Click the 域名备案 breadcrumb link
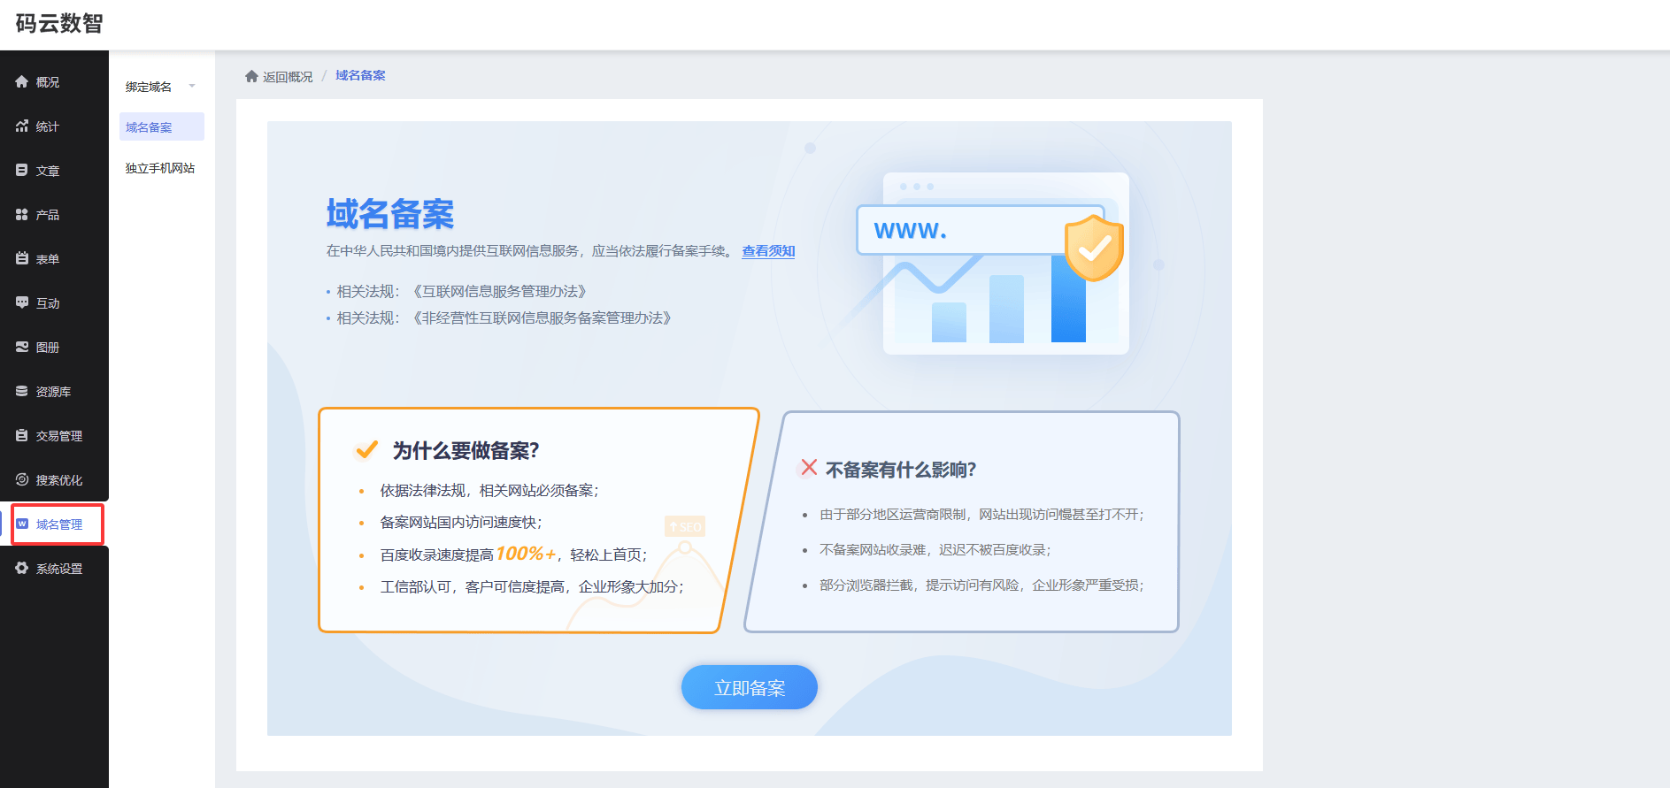The height and width of the screenshot is (788, 1670). (360, 76)
